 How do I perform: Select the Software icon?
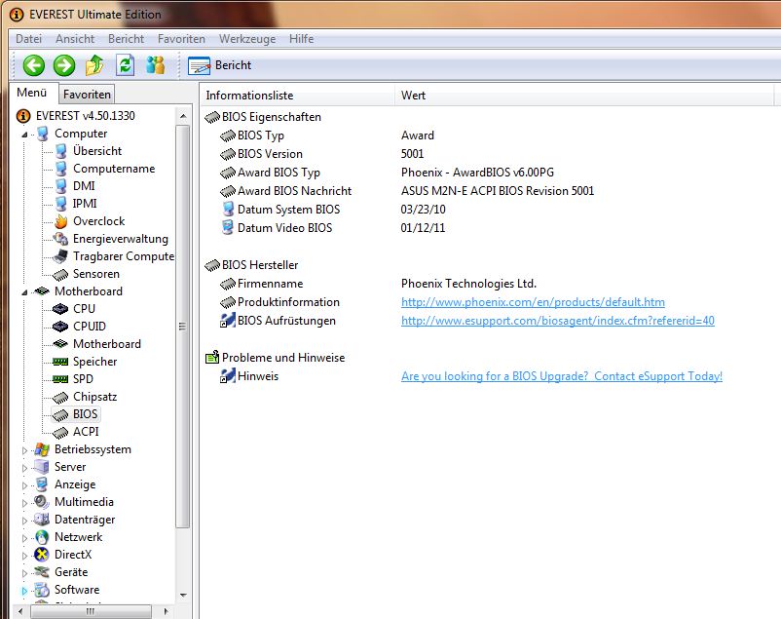pyautogui.click(x=42, y=590)
